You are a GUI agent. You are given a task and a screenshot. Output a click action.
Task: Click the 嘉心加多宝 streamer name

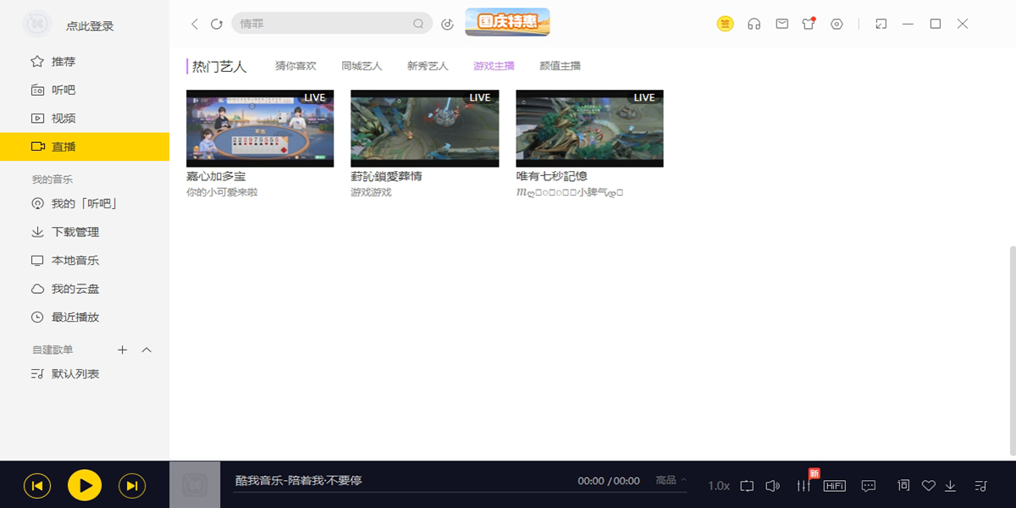pos(216,176)
